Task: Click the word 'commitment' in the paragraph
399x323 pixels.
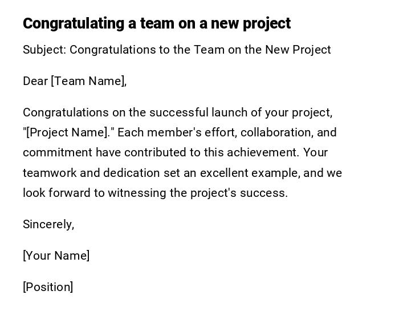Action: [x=57, y=152]
